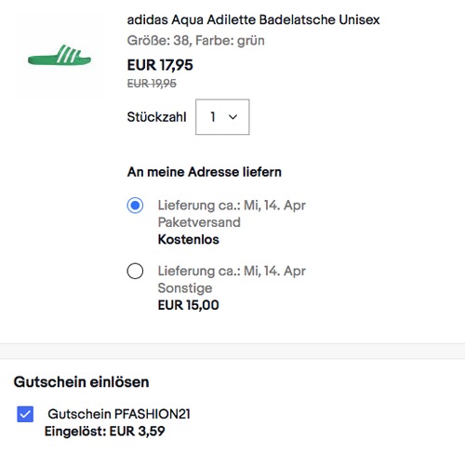Click the EUR 15,00 shipping cost text
Screen dimensions: 465x452
coord(189,305)
